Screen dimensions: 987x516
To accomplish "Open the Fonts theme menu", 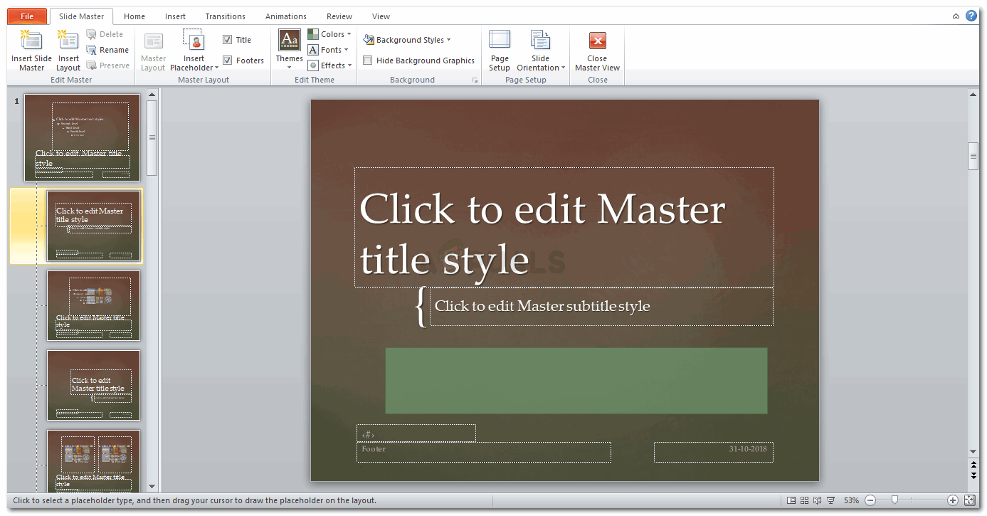I will point(329,50).
